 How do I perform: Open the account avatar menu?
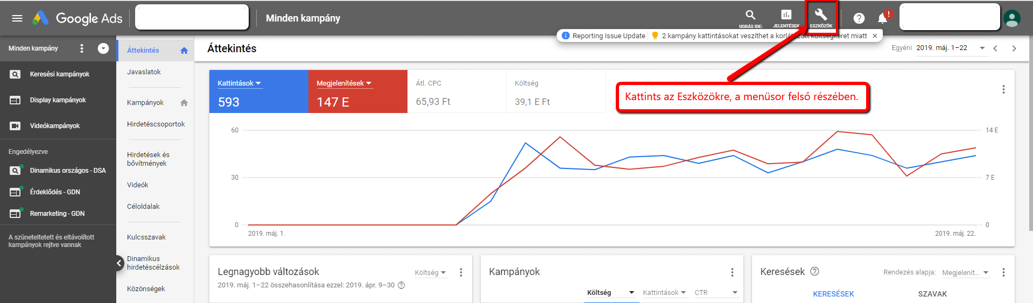(1012, 19)
